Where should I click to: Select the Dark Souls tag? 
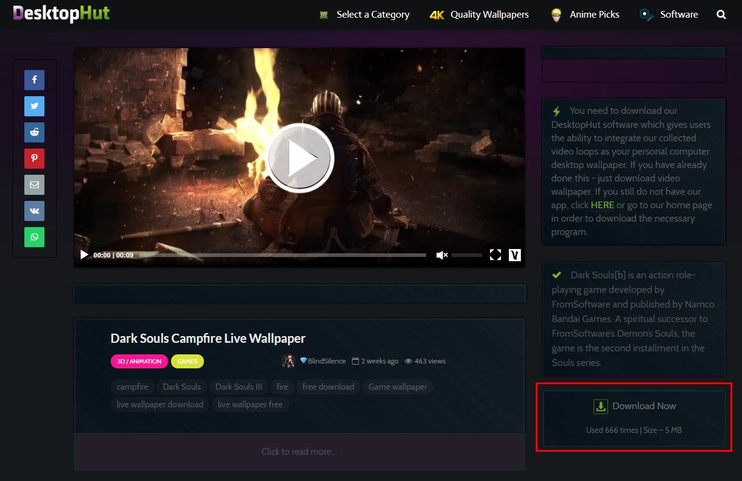pyautogui.click(x=181, y=387)
